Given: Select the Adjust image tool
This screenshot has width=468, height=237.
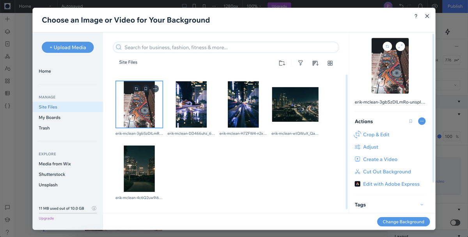Looking at the screenshot, I should tap(370, 147).
